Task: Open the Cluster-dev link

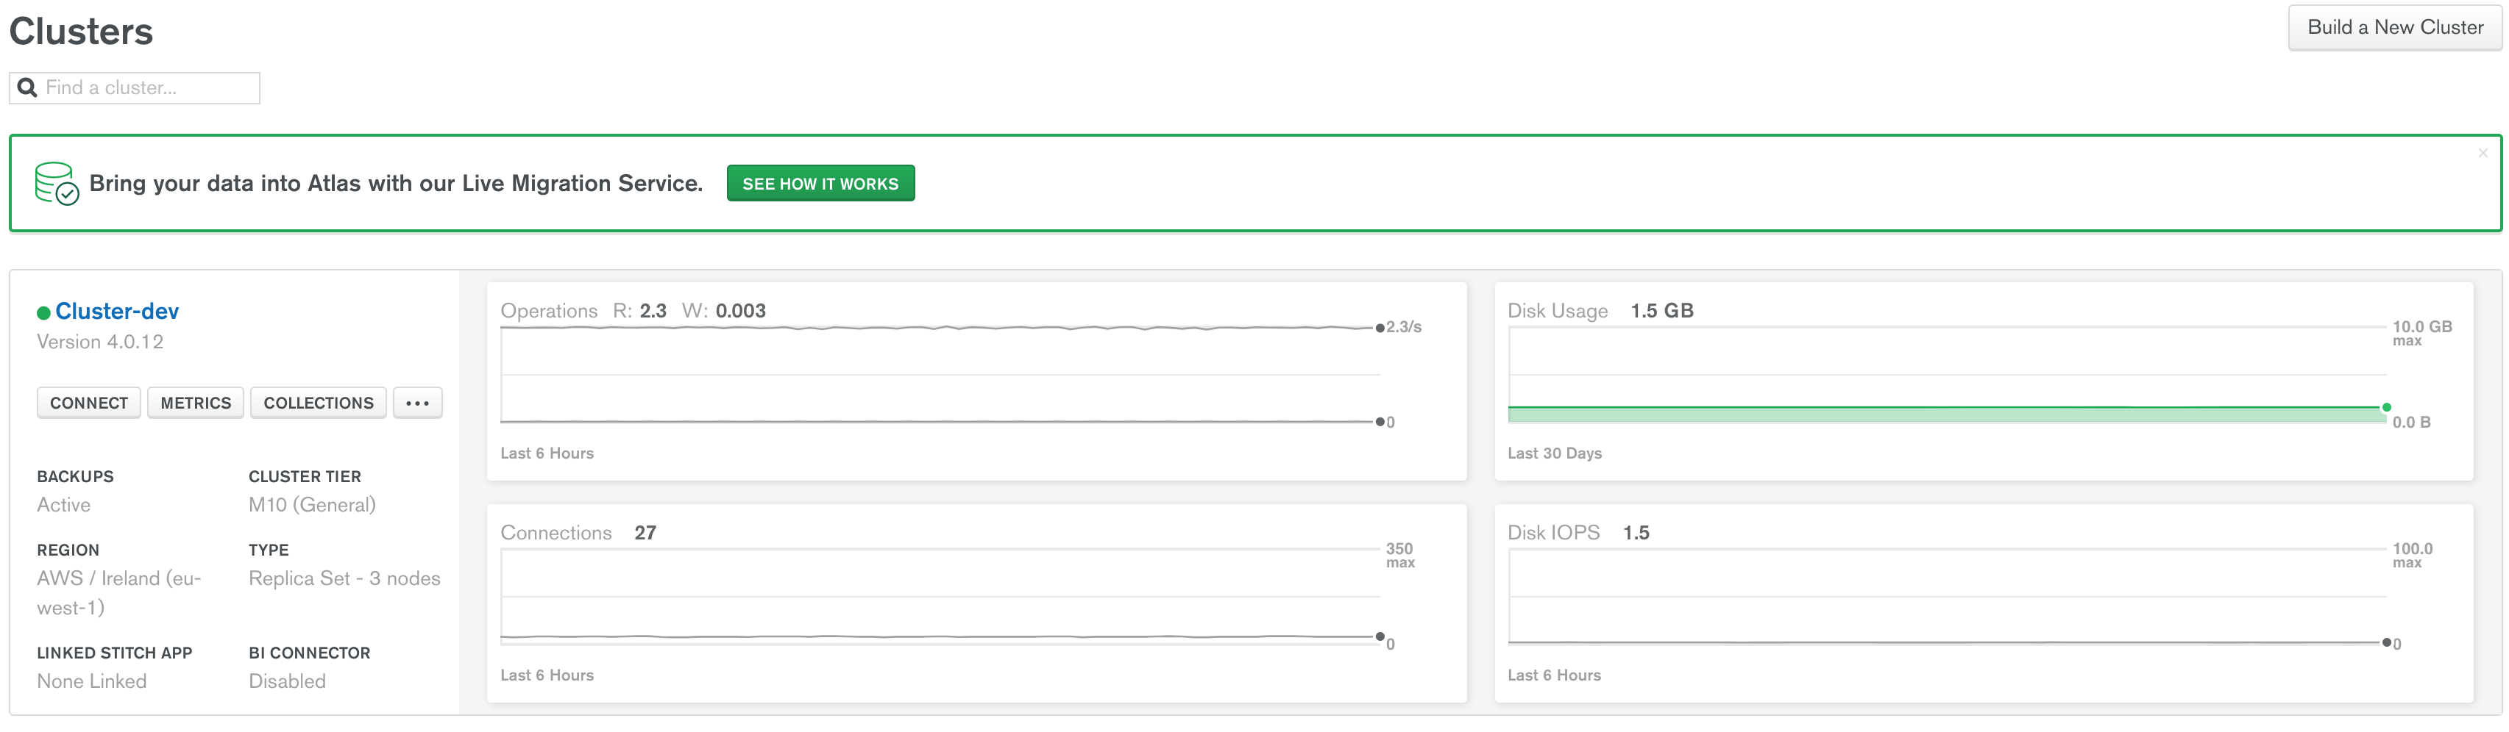Action: point(117,312)
